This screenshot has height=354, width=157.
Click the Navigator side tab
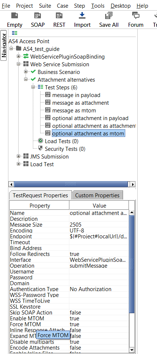coord(4,46)
